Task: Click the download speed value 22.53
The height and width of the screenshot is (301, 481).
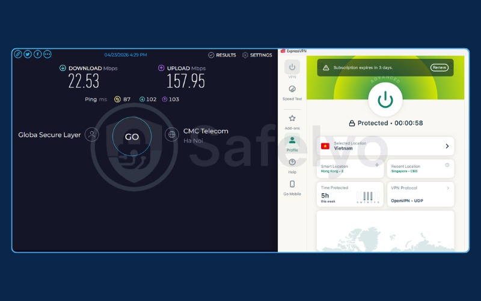Action: click(x=84, y=81)
